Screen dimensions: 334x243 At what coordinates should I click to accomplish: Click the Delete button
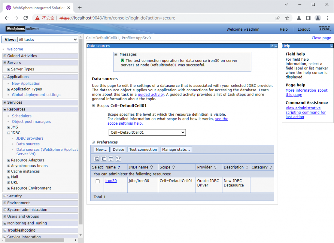(118, 149)
